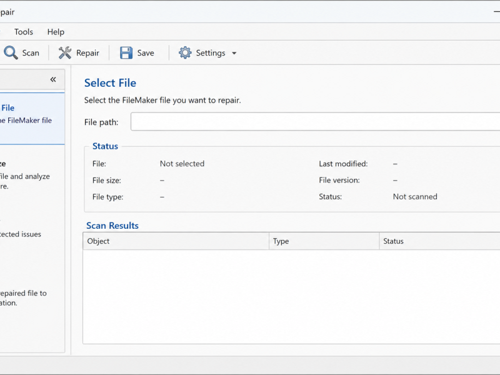Image resolution: width=500 pixels, height=375 pixels.
Task: Click the 'File type:' label
Action: pyautogui.click(x=107, y=197)
